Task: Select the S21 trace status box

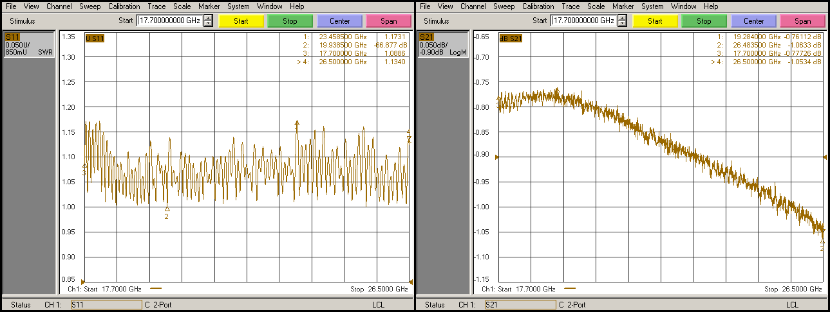Action: coord(442,44)
